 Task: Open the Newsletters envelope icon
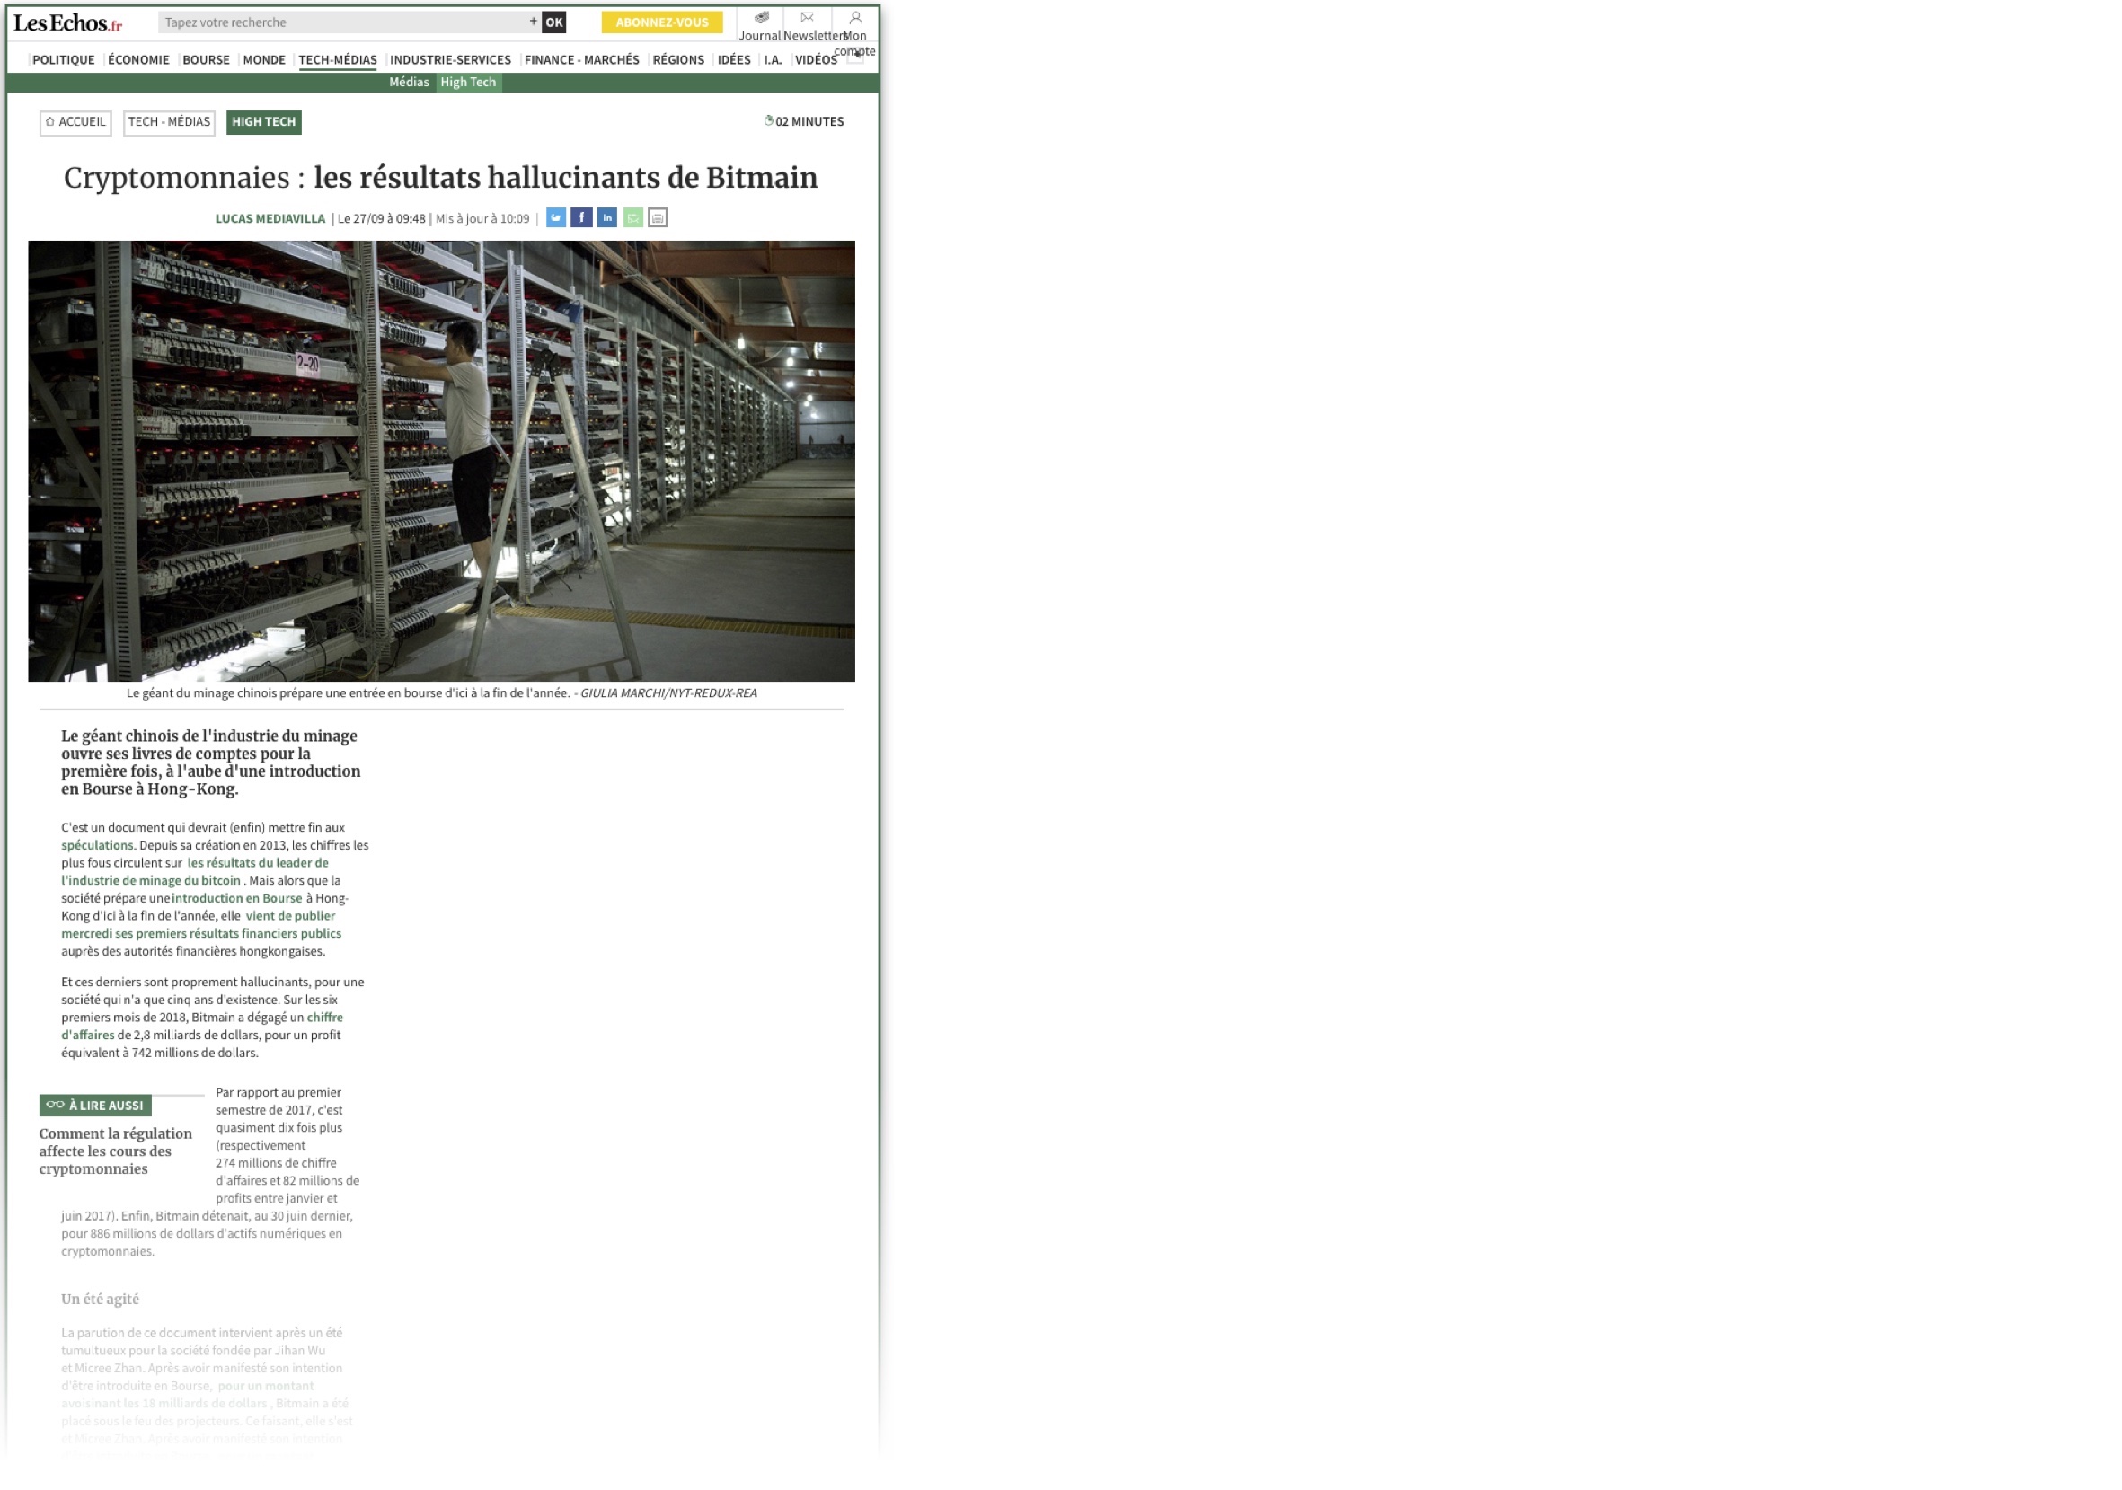807,18
